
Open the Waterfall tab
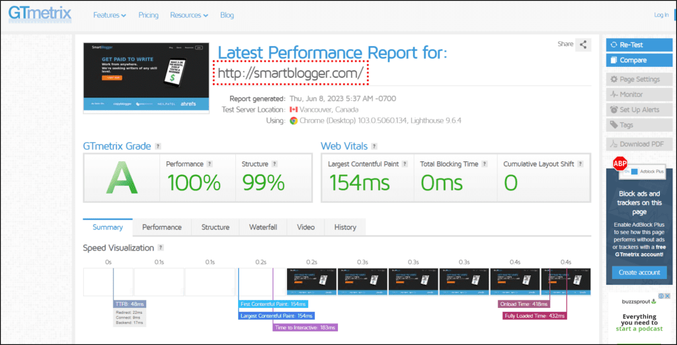click(x=263, y=227)
